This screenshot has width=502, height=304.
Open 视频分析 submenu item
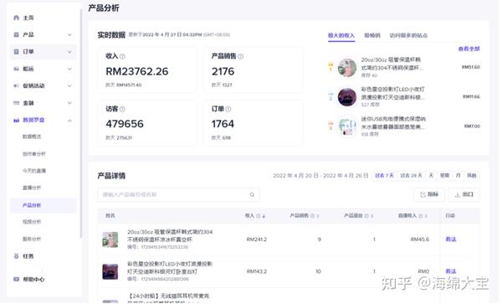pyautogui.click(x=32, y=222)
